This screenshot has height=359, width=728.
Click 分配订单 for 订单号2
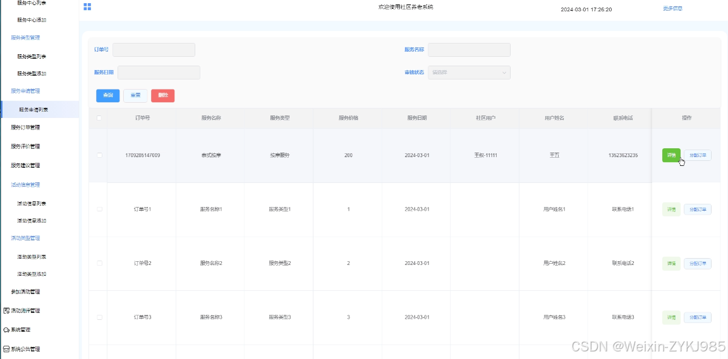point(698,264)
